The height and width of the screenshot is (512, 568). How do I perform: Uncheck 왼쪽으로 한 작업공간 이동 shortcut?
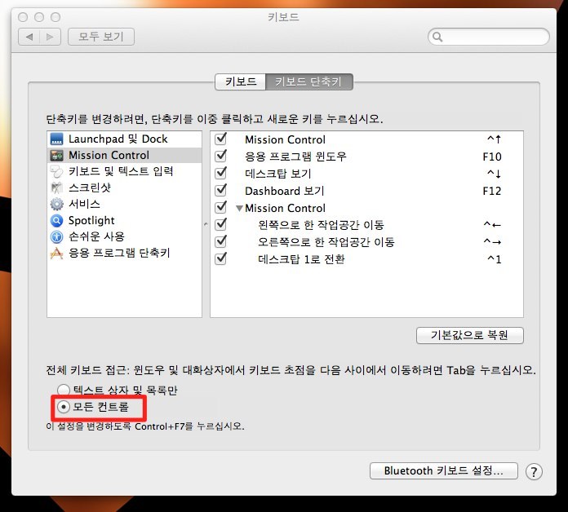click(220, 225)
